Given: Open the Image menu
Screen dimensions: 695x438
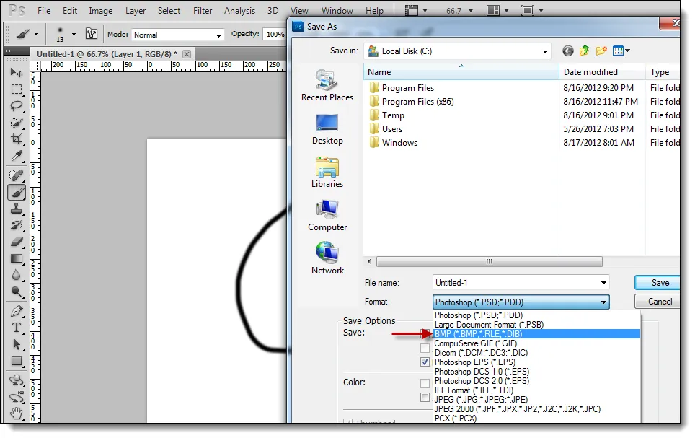Looking at the screenshot, I should point(101,10).
